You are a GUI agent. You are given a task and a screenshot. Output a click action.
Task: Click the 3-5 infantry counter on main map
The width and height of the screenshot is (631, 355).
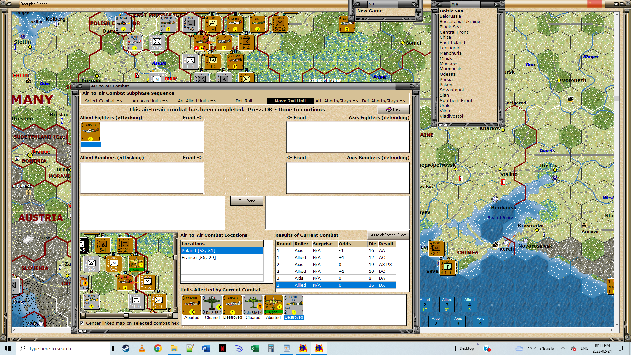213,61
